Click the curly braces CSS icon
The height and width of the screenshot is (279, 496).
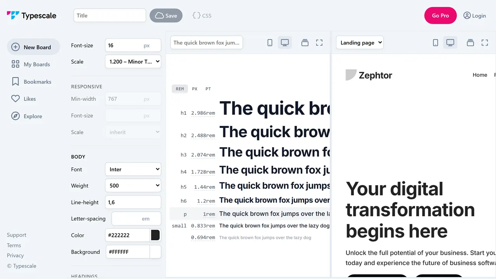coord(196,15)
